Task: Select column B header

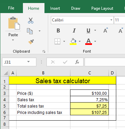Action: [43, 73]
